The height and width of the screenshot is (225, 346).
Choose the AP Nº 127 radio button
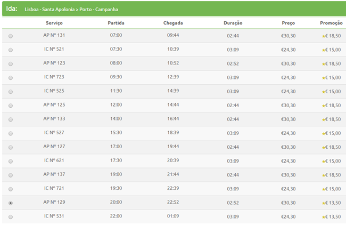(x=10, y=147)
